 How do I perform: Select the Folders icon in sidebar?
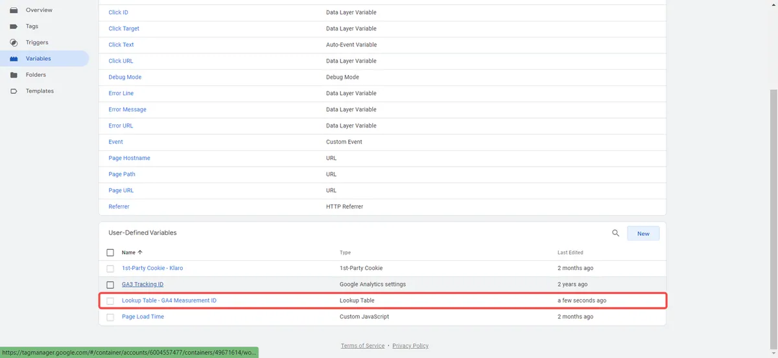coord(14,75)
